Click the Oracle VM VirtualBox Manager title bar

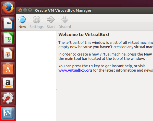coord(102,10)
